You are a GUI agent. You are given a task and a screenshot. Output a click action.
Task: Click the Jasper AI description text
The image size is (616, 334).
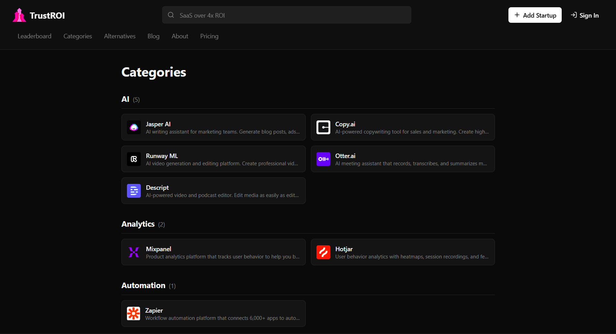(223, 132)
